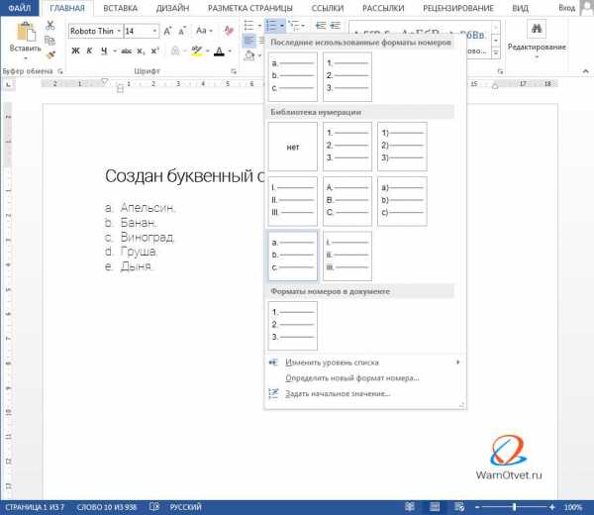Choose Задать начальное значение...
594x515 pixels.
[365, 394]
